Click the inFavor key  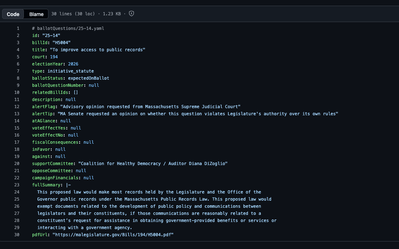(41, 149)
